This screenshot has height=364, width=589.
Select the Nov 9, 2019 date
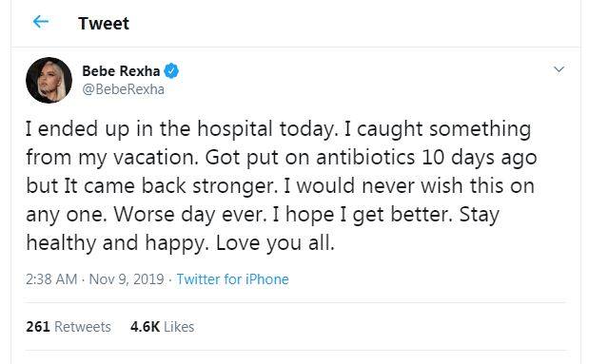click(127, 279)
